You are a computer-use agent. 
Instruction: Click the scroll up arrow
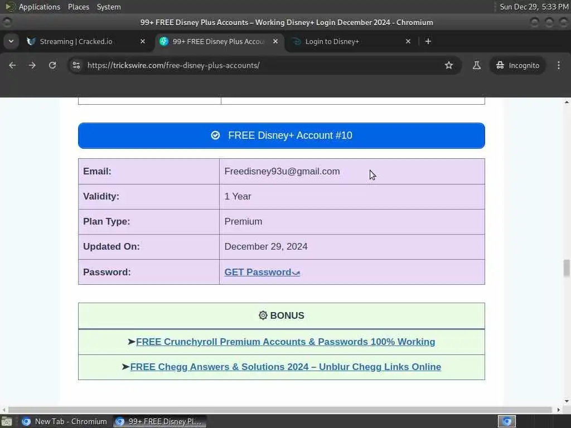567,103
